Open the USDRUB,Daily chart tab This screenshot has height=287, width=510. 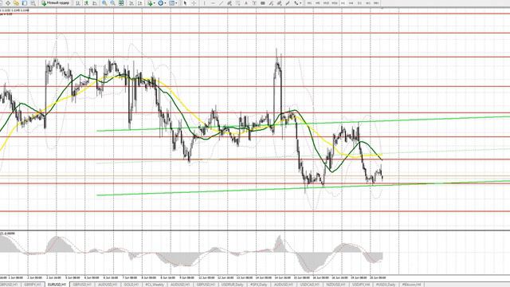click(x=232, y=285)
